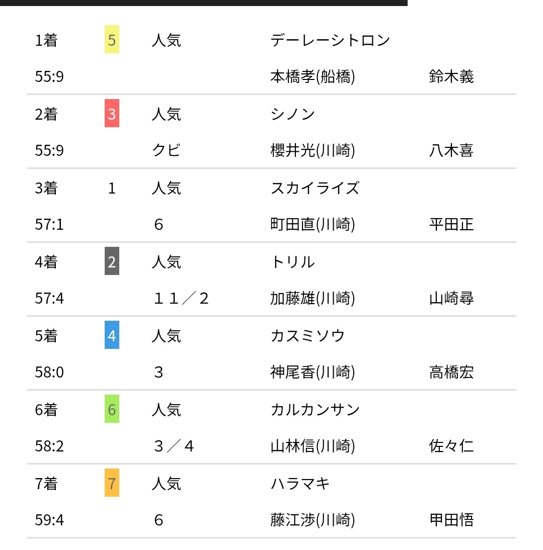543x550 pixels.
Task: Select horse name トリル
Action: 293,262
